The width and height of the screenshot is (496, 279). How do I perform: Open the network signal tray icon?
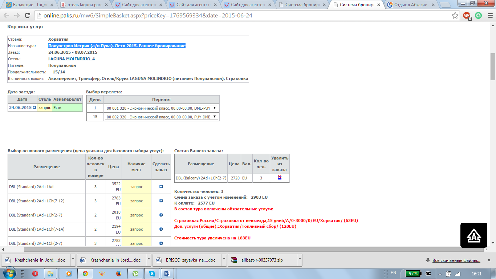coord(458,274)
